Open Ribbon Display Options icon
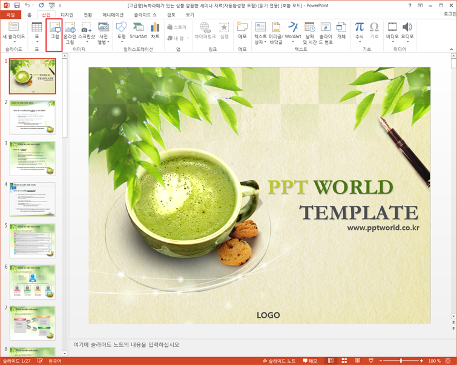Viewport: 457px width, 365px height. coord(420,5)
